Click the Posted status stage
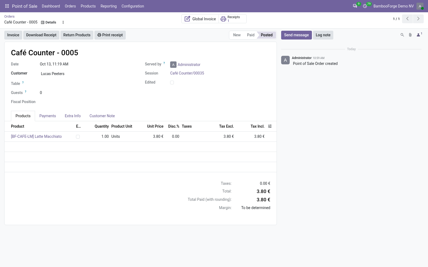 click(x=267, y=35)
